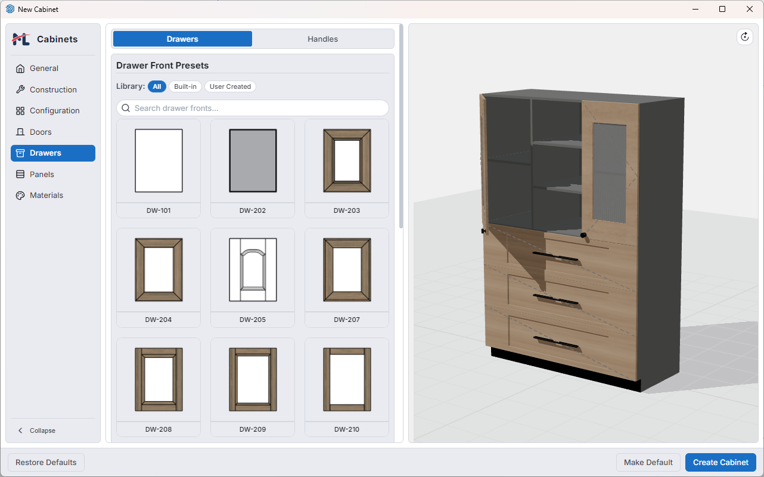Select the DW-209 drawer front preset
764x477 pixels.
[x=253, y=387]
